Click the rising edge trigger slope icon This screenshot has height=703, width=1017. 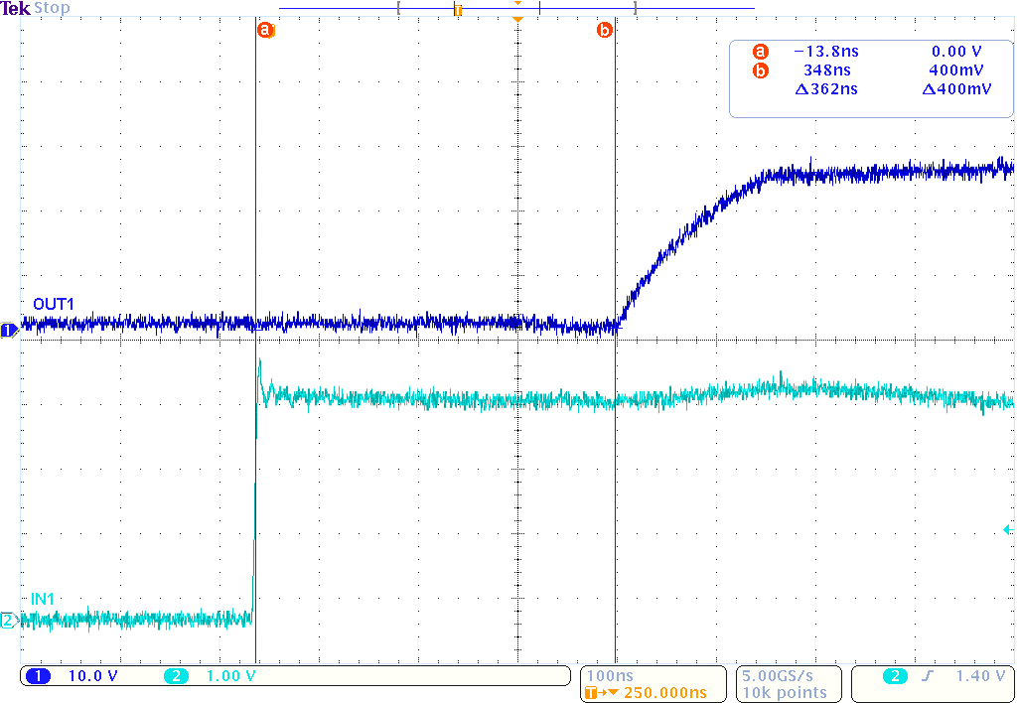pos(925,676)
